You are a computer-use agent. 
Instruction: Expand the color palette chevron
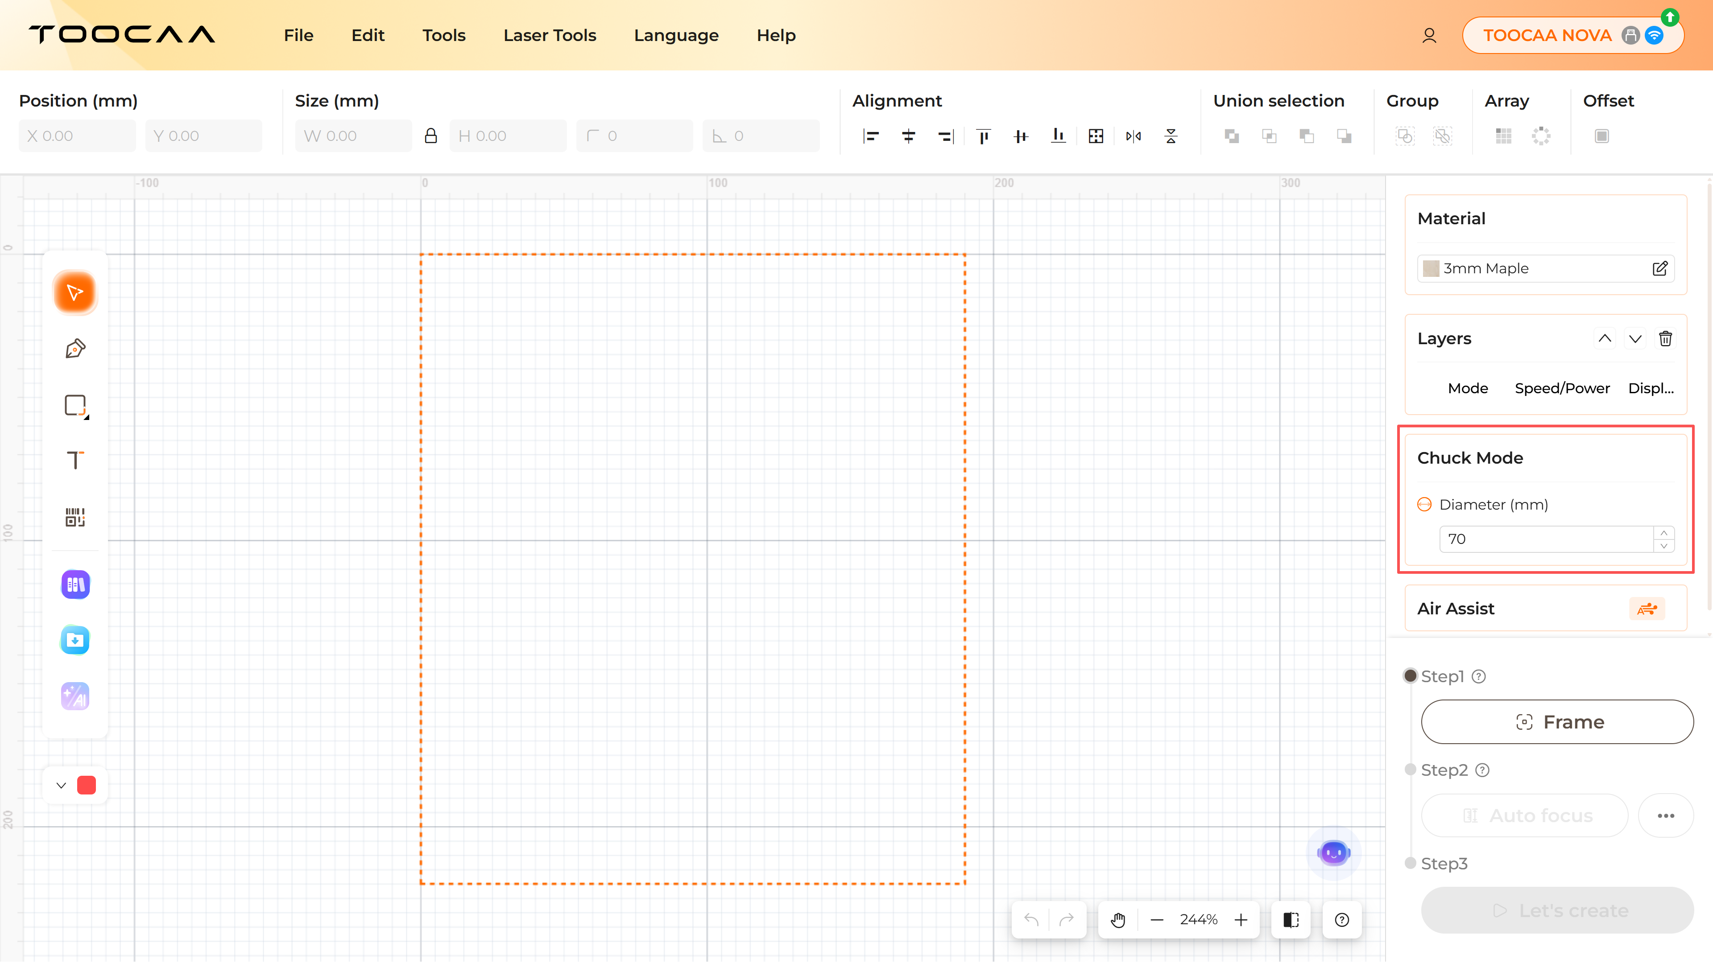point(61,786)
